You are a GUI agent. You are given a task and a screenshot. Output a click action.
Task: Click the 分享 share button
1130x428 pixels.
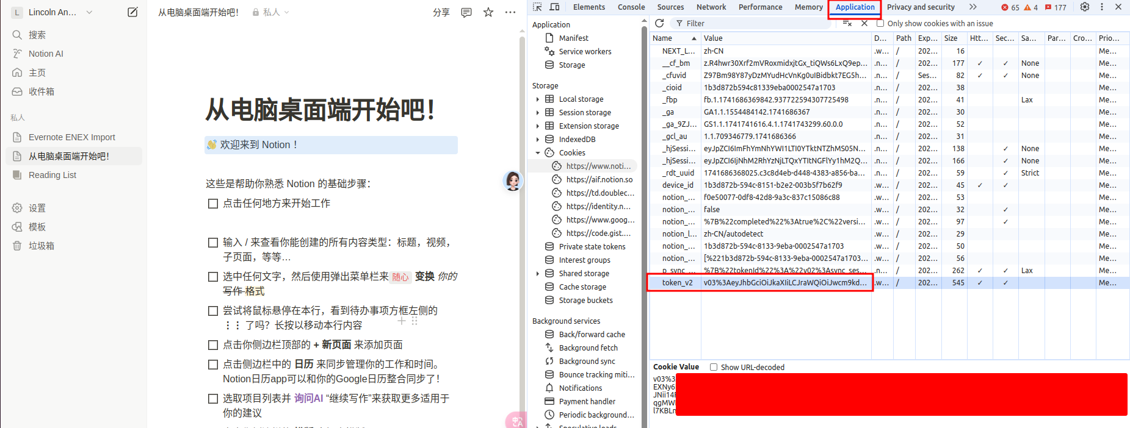click(x=441, y=12)
